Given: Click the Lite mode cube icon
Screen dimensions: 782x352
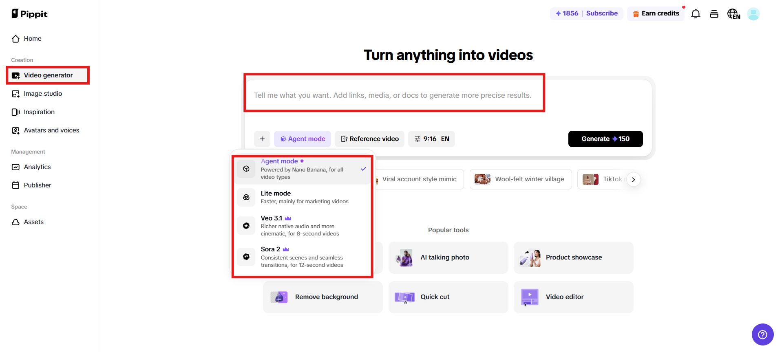Looking at the screenshot, I should pos(246,197).
